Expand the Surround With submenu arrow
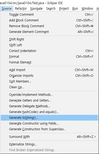 (95, 137)
